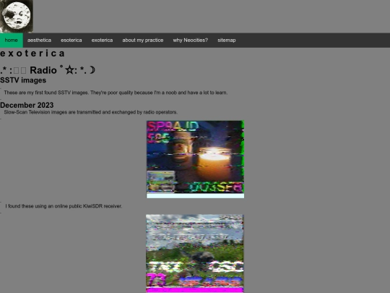Click the exoterica page heading
Image resolution: width=390 pixels, height=293 pixels.
pos(32,54)
